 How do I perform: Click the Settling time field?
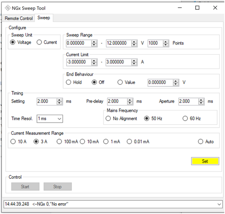tap(47, 101)
